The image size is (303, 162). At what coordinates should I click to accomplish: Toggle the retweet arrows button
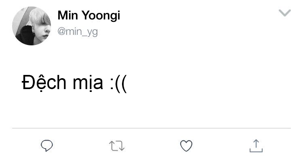coord(118,146)
